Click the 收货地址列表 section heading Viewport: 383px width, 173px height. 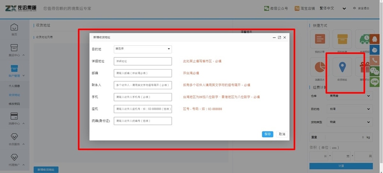click(x=44, y=37)
